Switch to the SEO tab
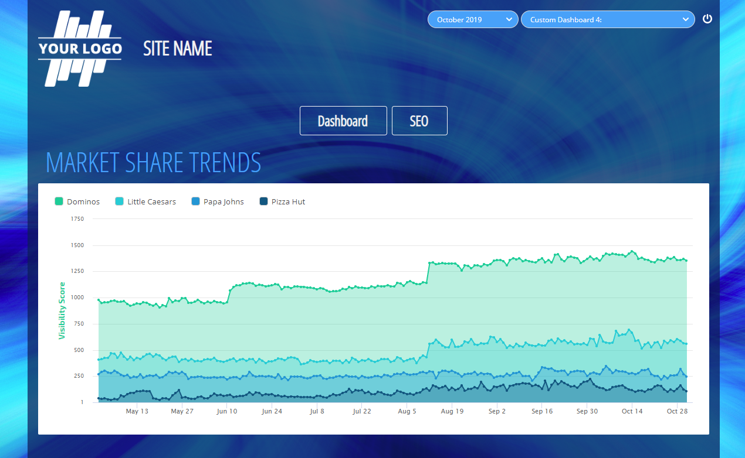The width and height of the screenshot is (745, 458). click(x=419, y=121)
